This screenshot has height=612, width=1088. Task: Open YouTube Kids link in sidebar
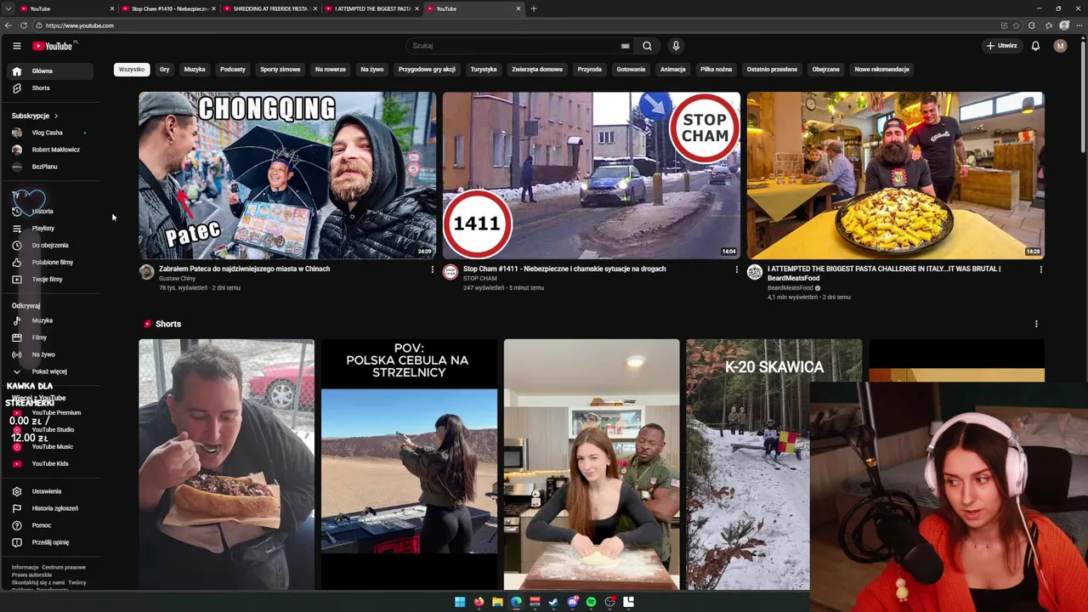[51, 464]
